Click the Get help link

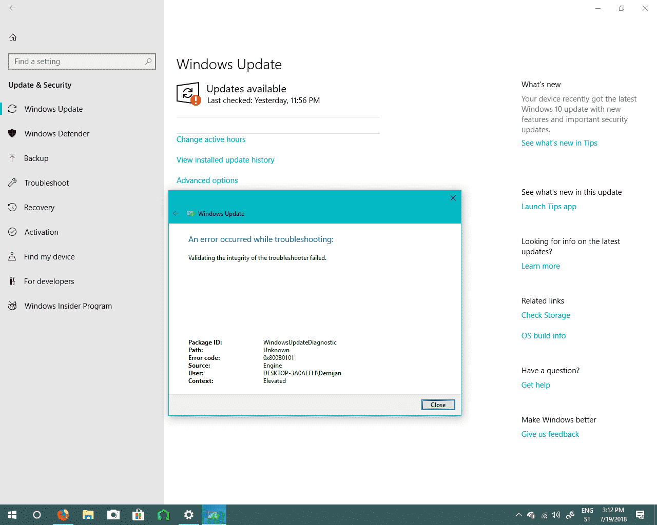(x=536, y=385)
